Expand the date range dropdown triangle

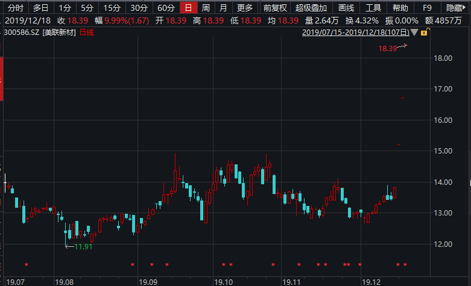[414, 33]
